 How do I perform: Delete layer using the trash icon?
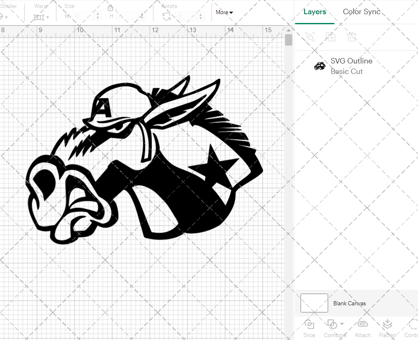point(352,37)
